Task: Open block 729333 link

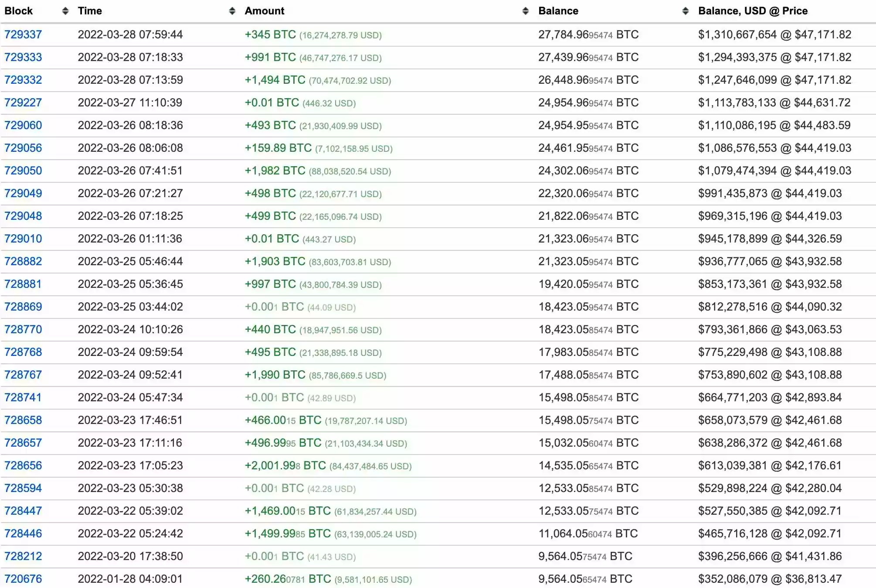Action: (x=23, y=57)
